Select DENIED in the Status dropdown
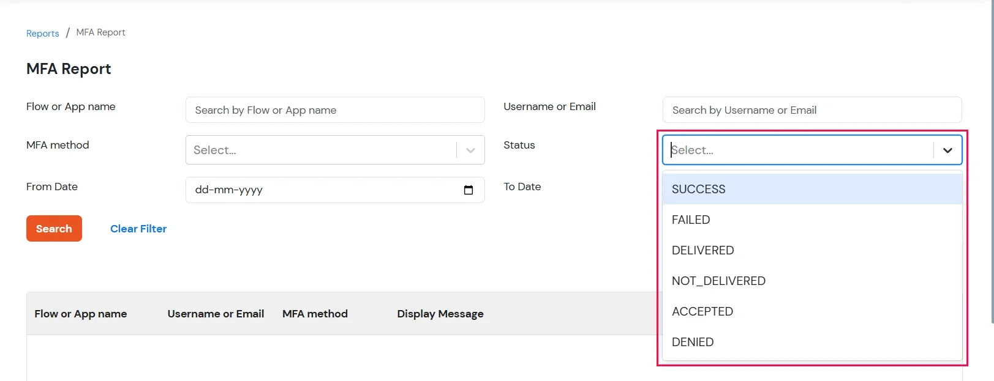This screenshot has height=381, width=994. [812, 342]
